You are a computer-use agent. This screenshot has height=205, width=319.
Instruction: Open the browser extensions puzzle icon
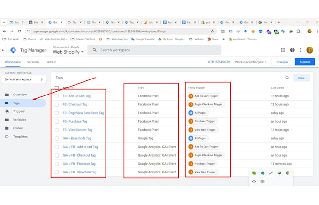click(x=298, y=31)
